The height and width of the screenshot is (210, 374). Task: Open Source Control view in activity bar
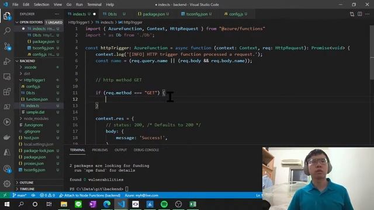point(7,46)
